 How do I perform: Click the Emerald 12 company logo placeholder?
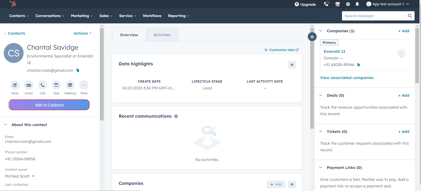[x=401, y=53]
